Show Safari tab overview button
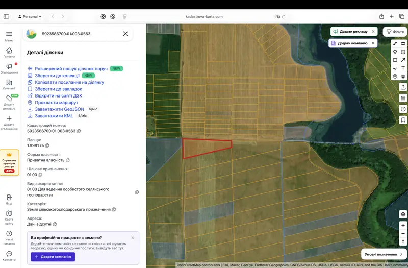 402,16
